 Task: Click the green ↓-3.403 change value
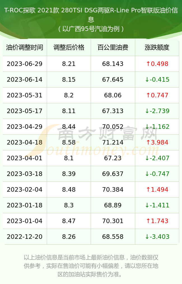pyautogui.click(x=157, y=237)
